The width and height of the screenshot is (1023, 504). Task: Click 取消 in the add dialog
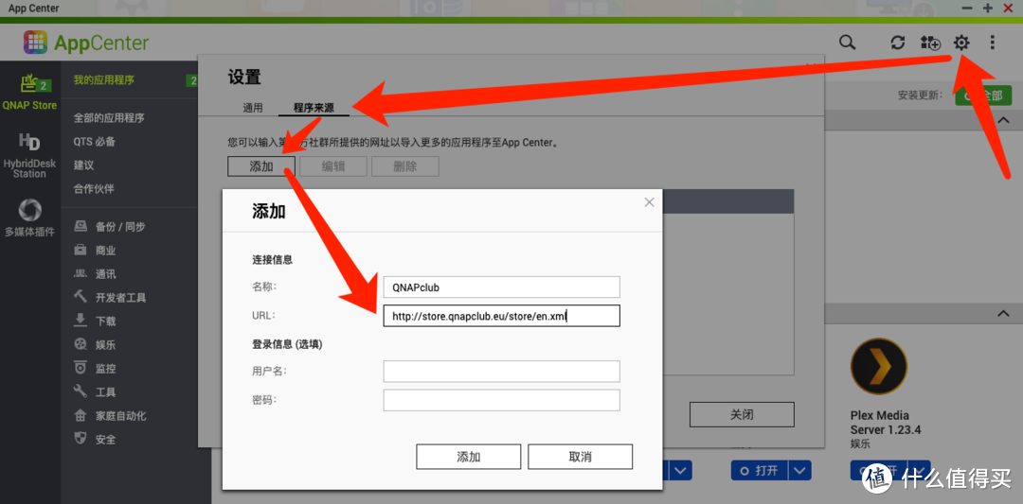click(580, 457)
